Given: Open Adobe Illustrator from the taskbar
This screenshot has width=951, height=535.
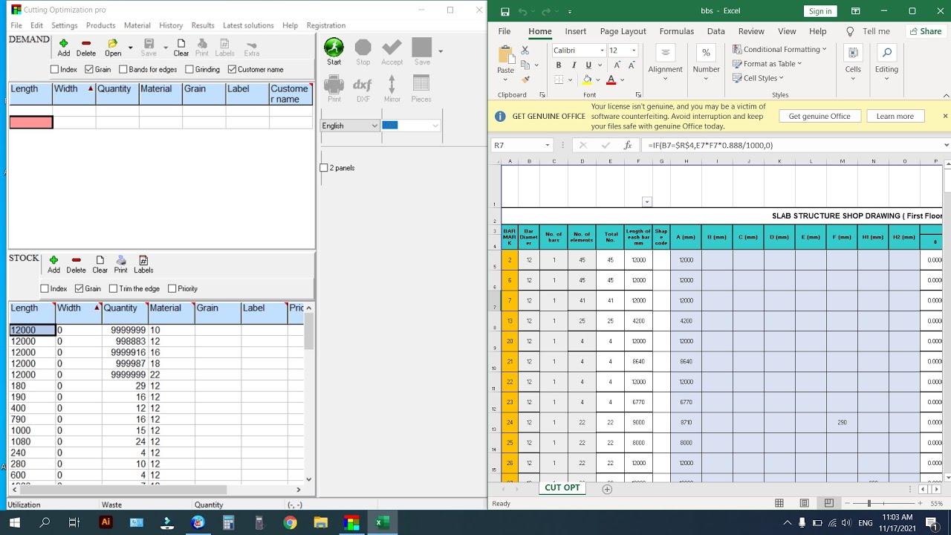Looking at the screenshot, I should (106, 522).
